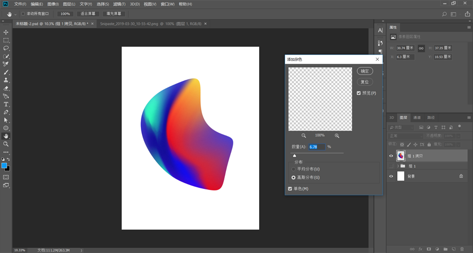Image resolution: width=473 pixels, height=253 pixels.
Task: Select the Move tool in the toolbar
Action: coord(6,33)
